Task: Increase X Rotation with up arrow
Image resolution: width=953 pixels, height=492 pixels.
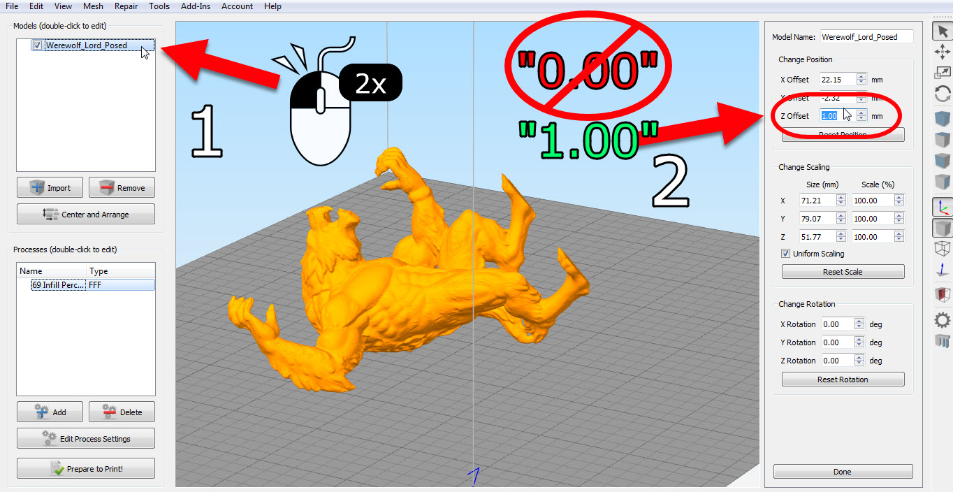Action: click(859, 321)
